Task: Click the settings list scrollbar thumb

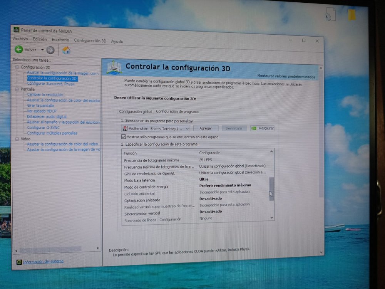Action: [271, 189]
